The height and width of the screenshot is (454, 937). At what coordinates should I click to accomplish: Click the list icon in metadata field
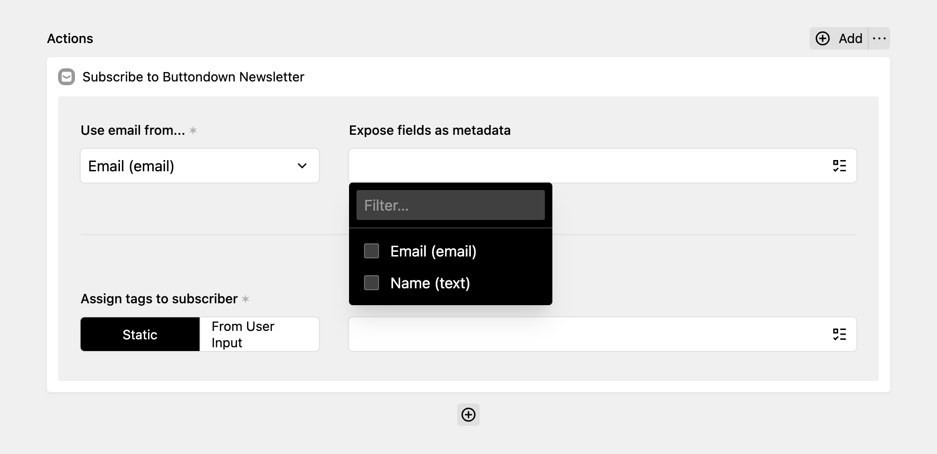coord(840,166)
